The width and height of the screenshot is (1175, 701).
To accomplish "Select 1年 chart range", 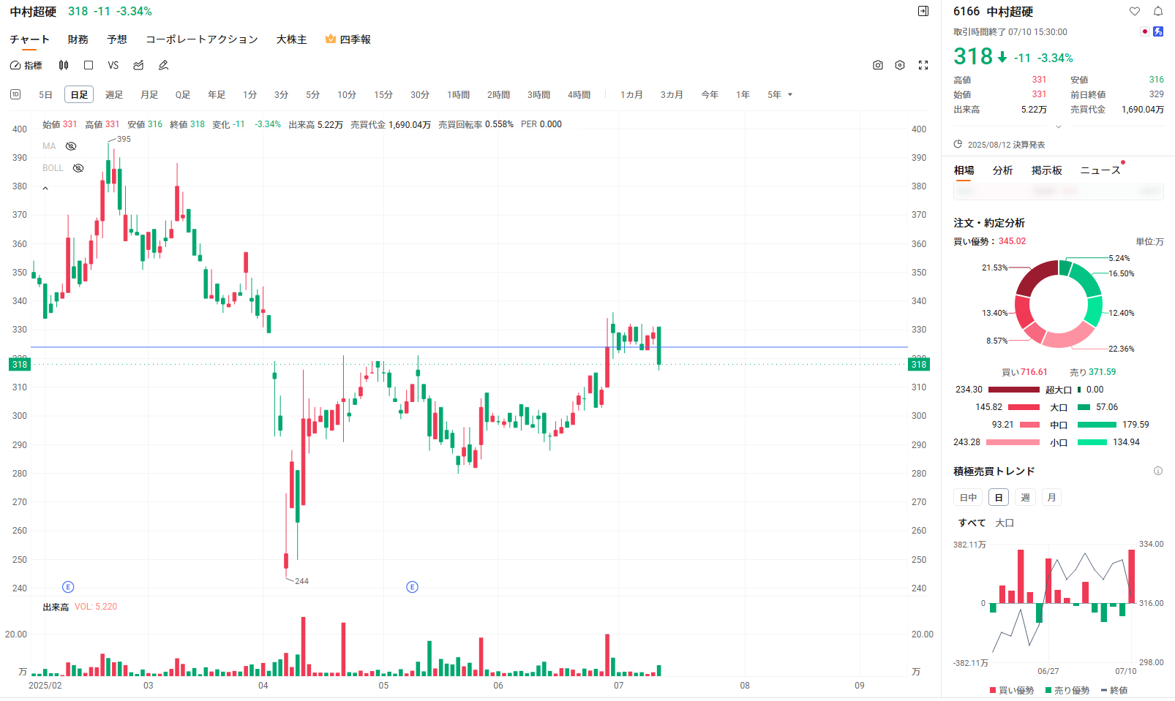I will click(743, 95).
